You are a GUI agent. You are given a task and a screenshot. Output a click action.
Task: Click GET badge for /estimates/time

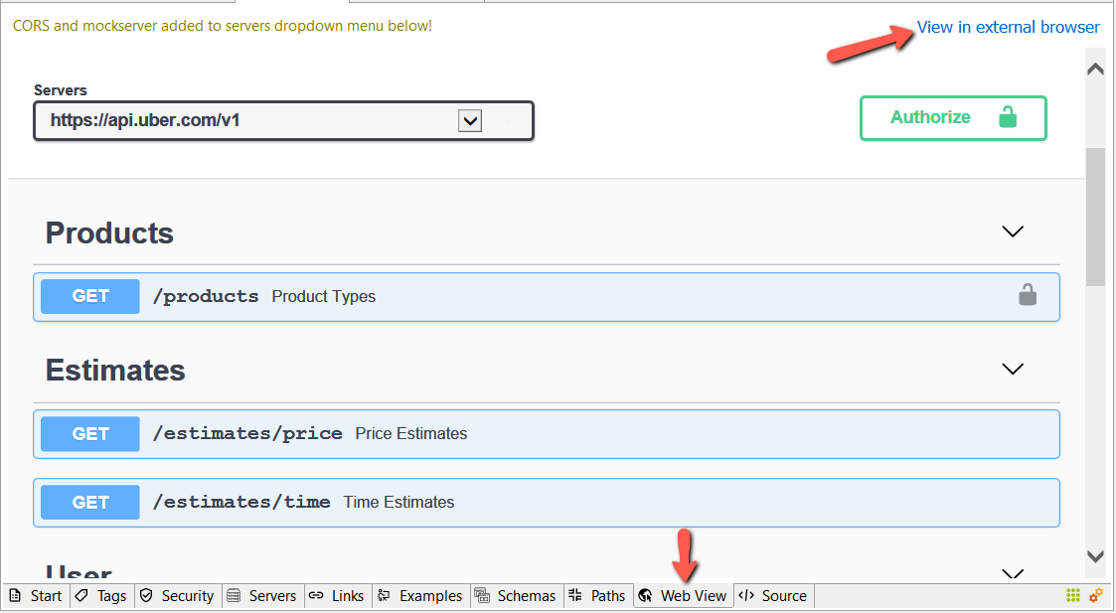point(90,502)
